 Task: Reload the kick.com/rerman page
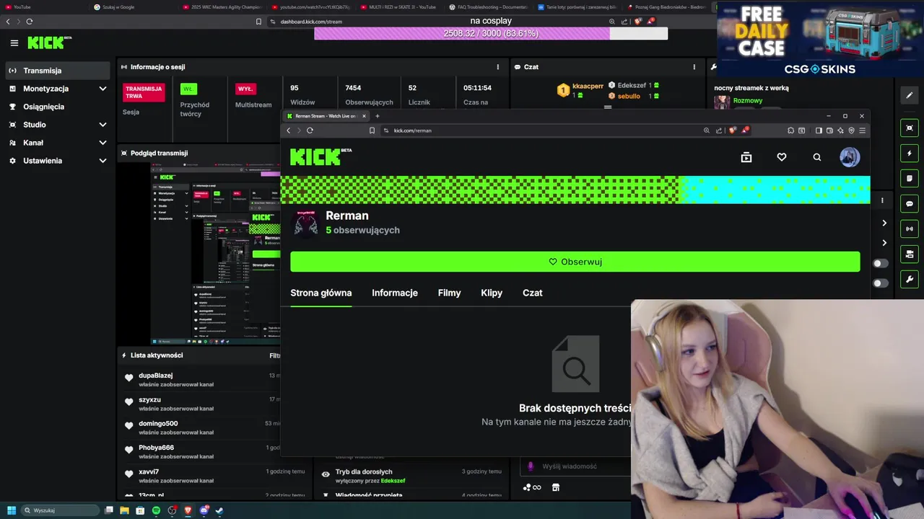[x=310, y=130]
